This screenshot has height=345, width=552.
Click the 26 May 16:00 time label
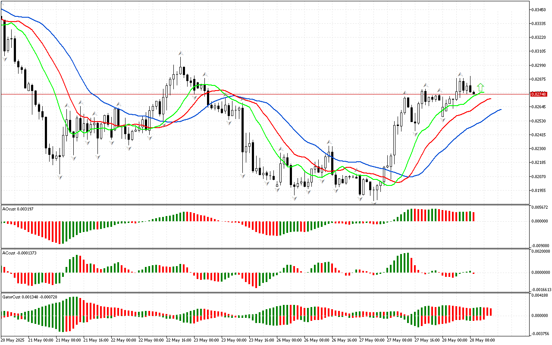coord(344,340)
